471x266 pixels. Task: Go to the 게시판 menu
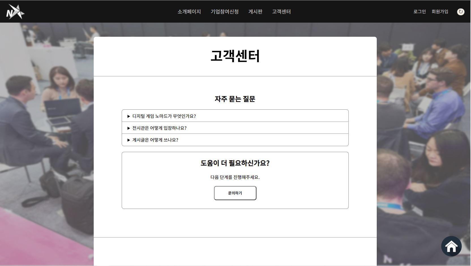pyautogui.click(x=255, y=12)
